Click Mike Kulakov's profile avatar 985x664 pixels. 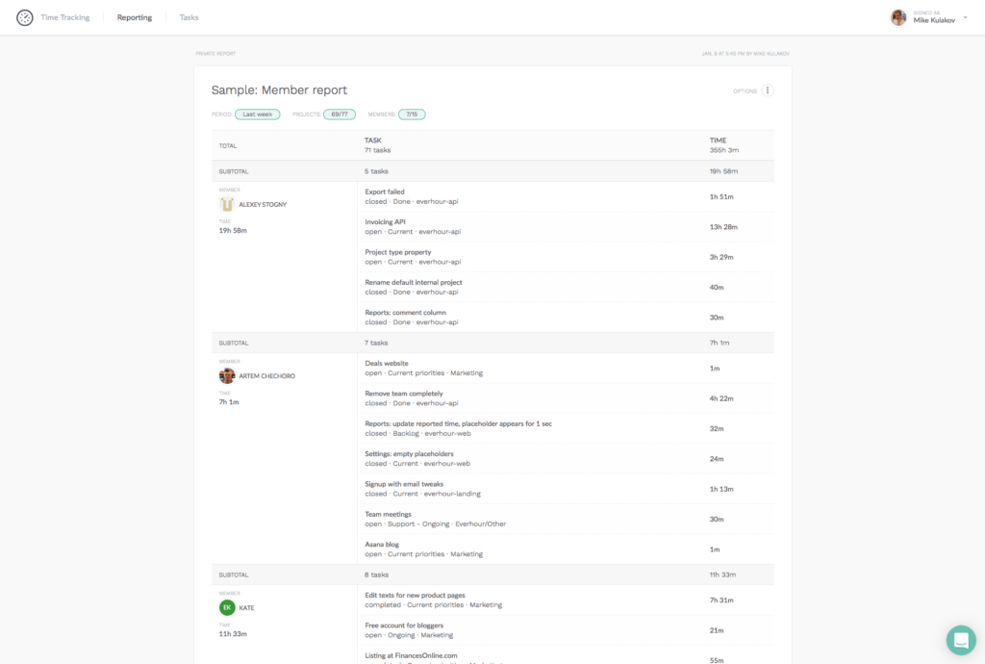coord(897,16)
